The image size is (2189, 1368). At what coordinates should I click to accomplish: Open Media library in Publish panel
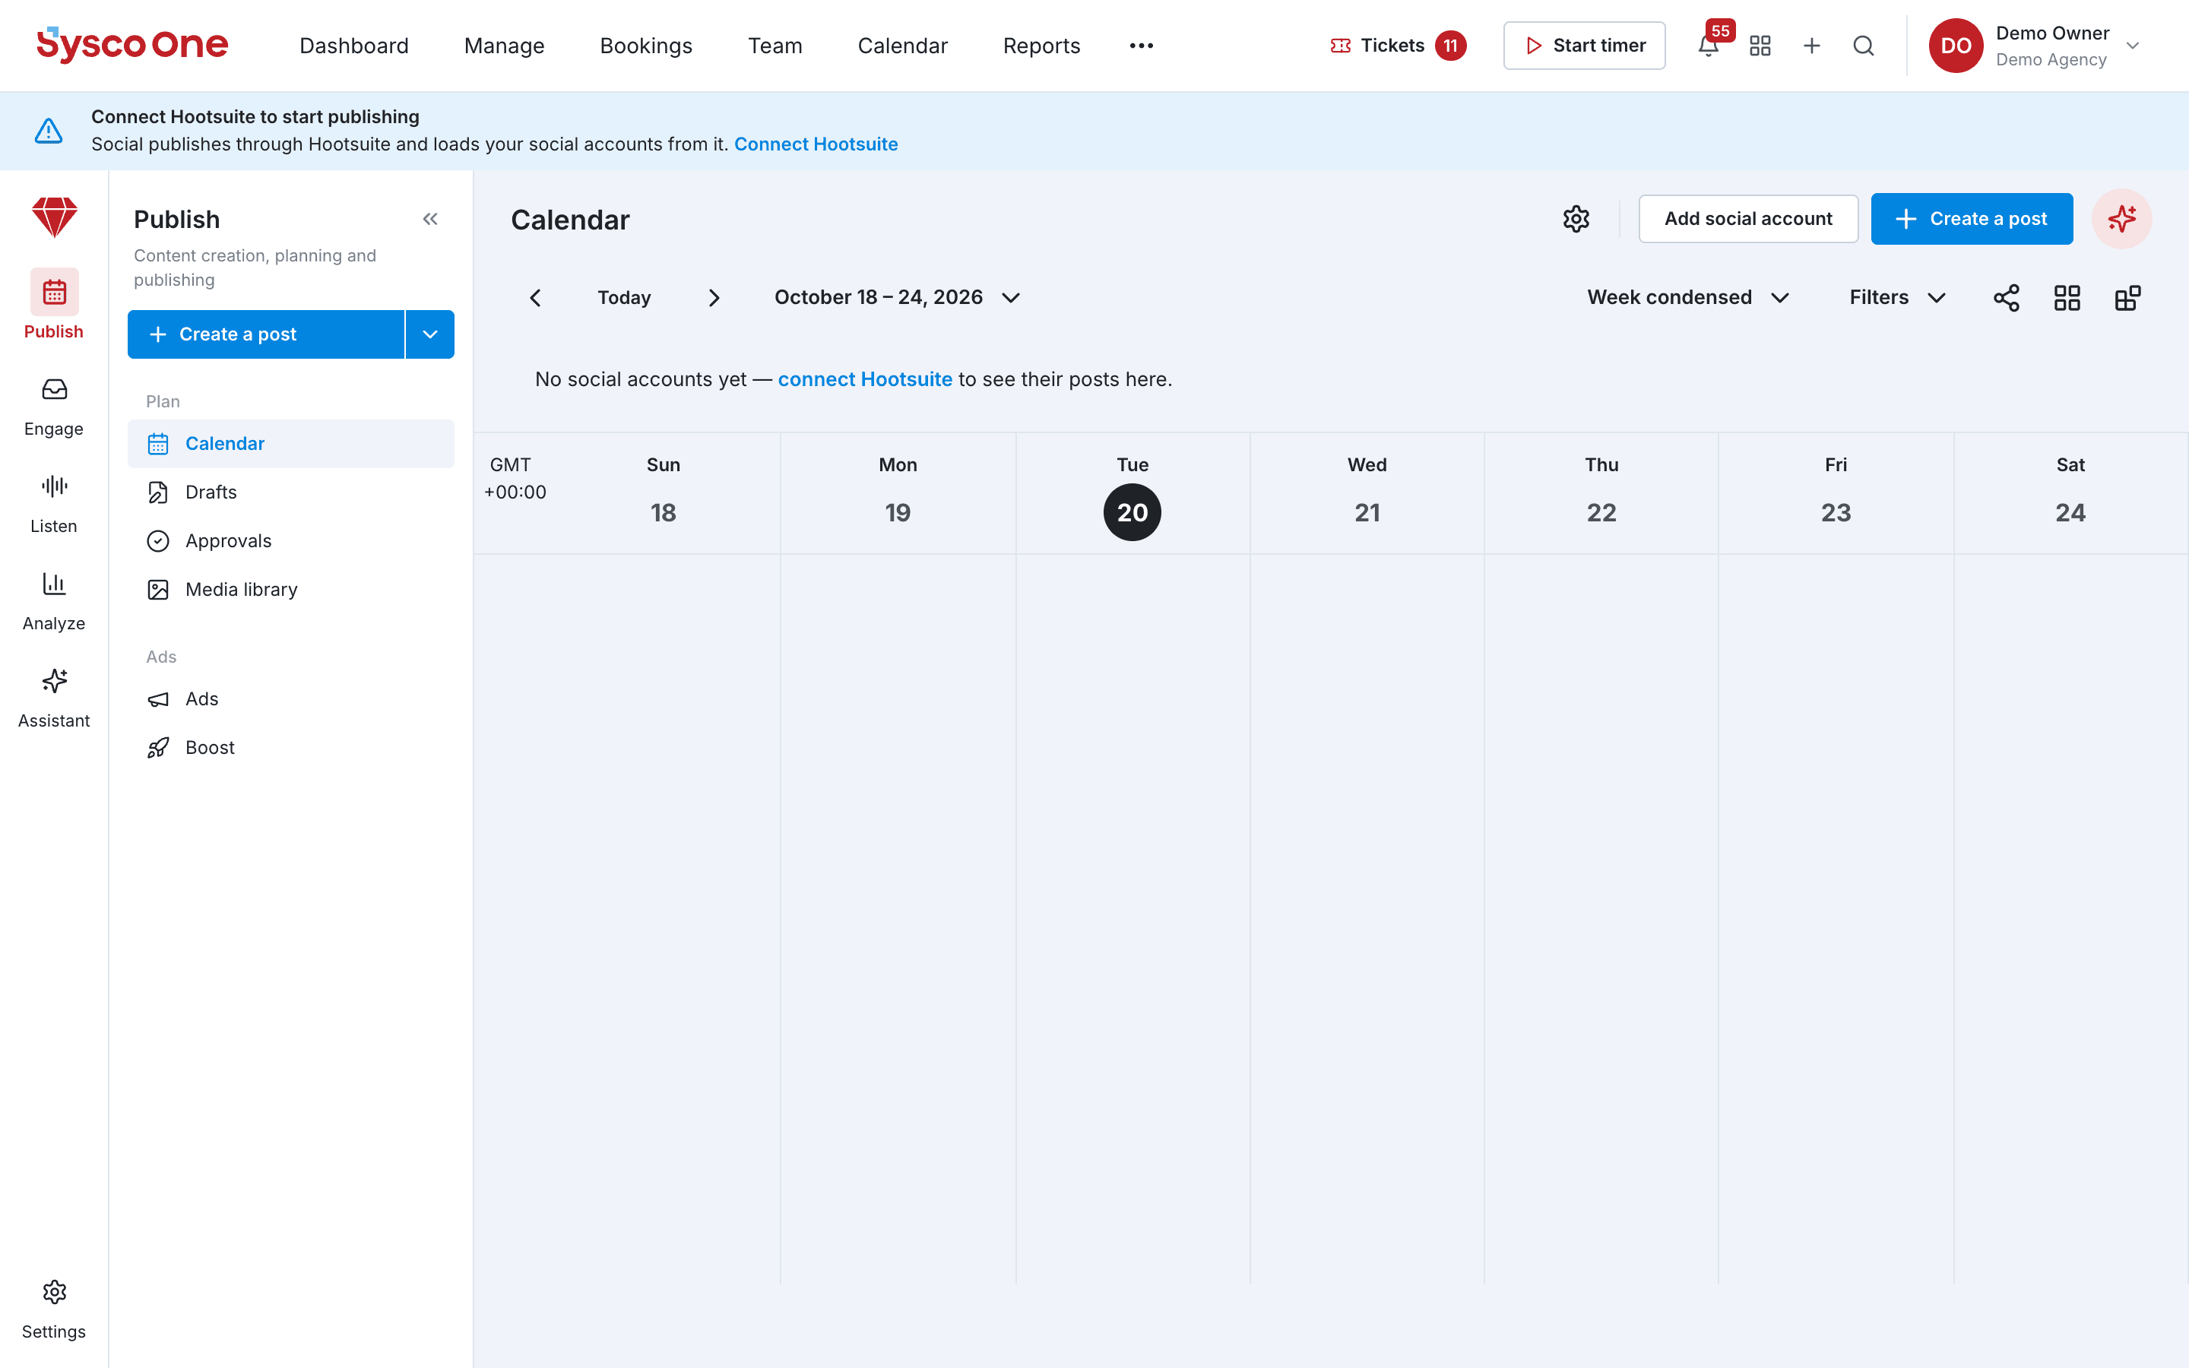coord(290,590)
